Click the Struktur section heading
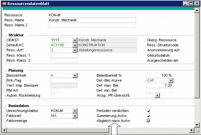This screenshot has width=201, height=135. 16,35
